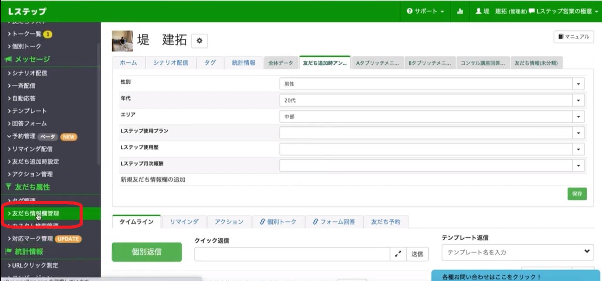Click 新規友だち情報欄の追加 link
This screenshot has width=602, height=281.
coord(153,179)
